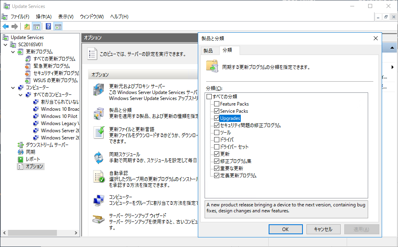Viewport: 398px width, 247px height.
Task: Click the Windows Legacy group icon
Action: coord(36,123)
